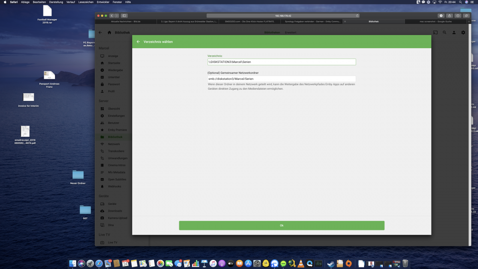Select Football Manager 2019.rar desktop file
478x269 pixels.
pos(47,14)
